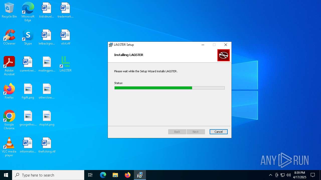Select the georgethes... image file icon

point(28,118)
